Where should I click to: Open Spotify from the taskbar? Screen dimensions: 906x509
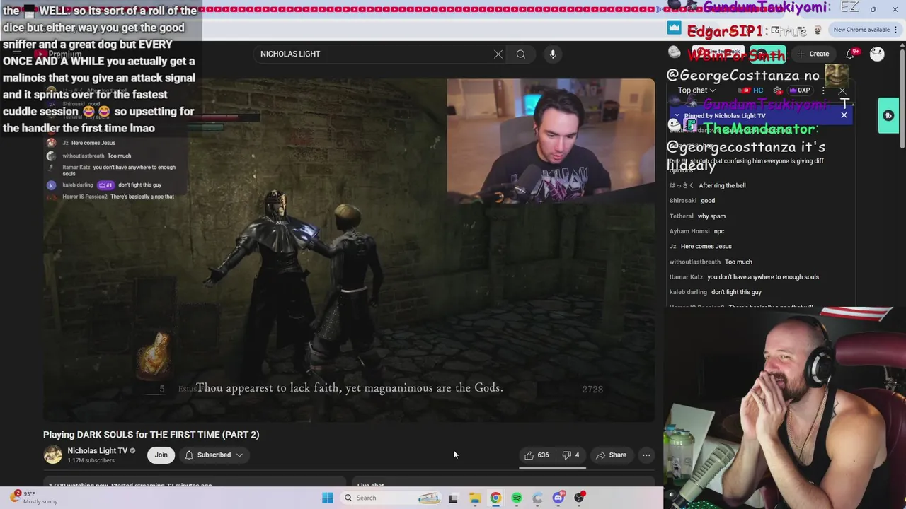tap(517, 498)
